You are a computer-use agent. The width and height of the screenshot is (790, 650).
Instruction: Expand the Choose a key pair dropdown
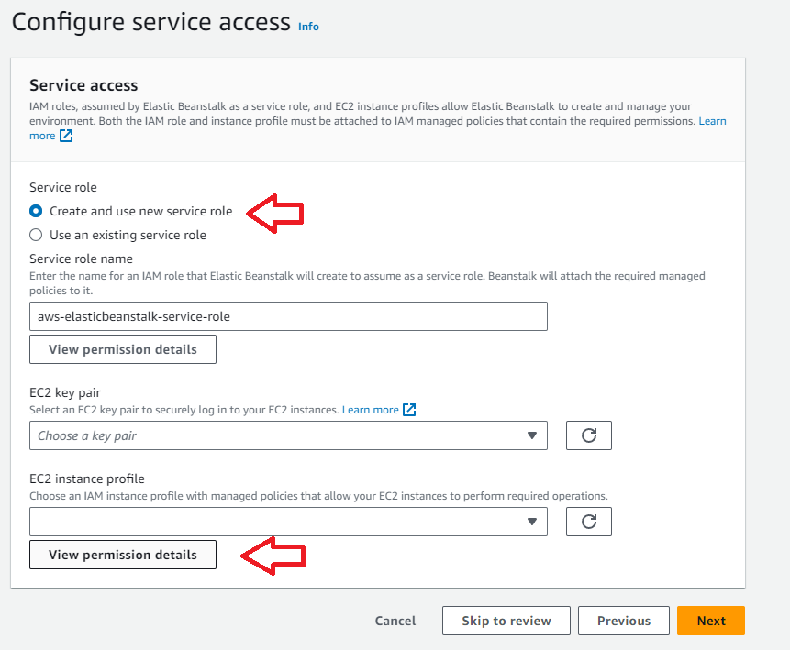click(x=288, y=435)
